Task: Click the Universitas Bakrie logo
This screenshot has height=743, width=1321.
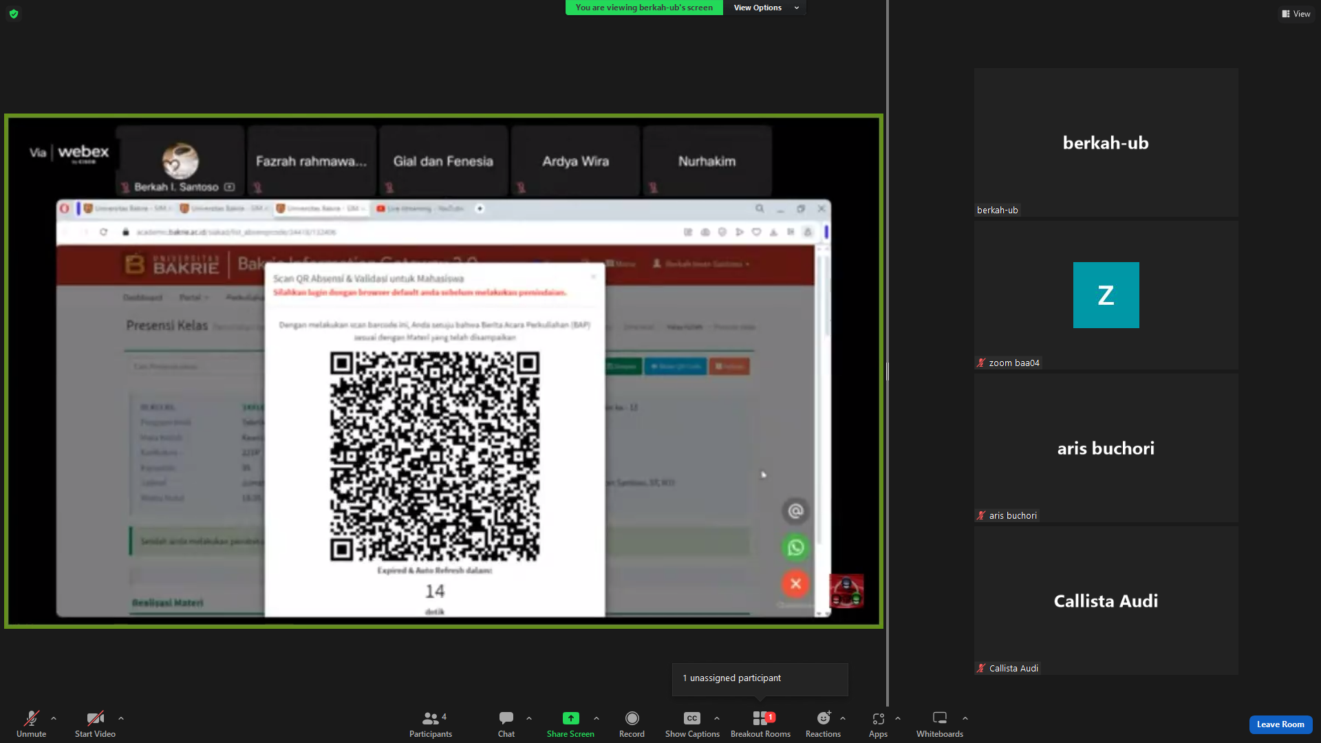Action: point(172,264)
